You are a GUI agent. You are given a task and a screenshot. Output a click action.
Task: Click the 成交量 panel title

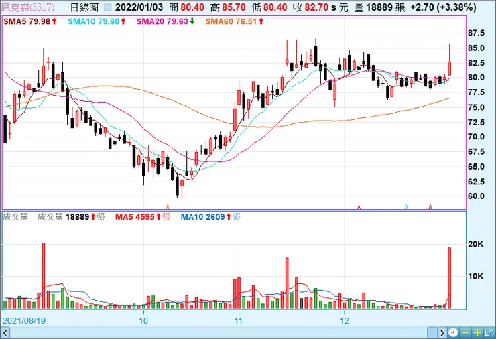tap(15, 217)
